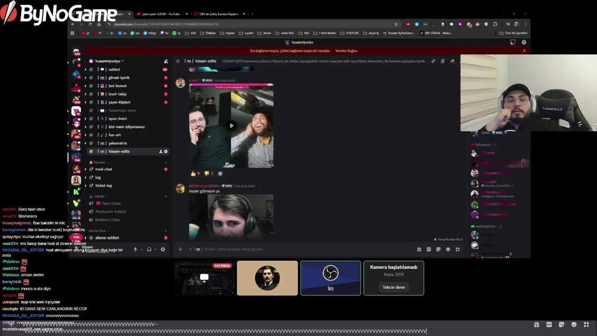Toggle channel notification mute bell in header
This screenshot has width=597, height=336.
point(443,61)
